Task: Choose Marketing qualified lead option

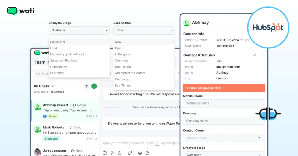Action: click(x=79, y=54)
